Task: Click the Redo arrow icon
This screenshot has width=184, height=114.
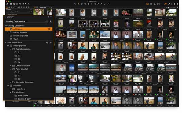Action: pyautogui.click(x=25, y=4)
